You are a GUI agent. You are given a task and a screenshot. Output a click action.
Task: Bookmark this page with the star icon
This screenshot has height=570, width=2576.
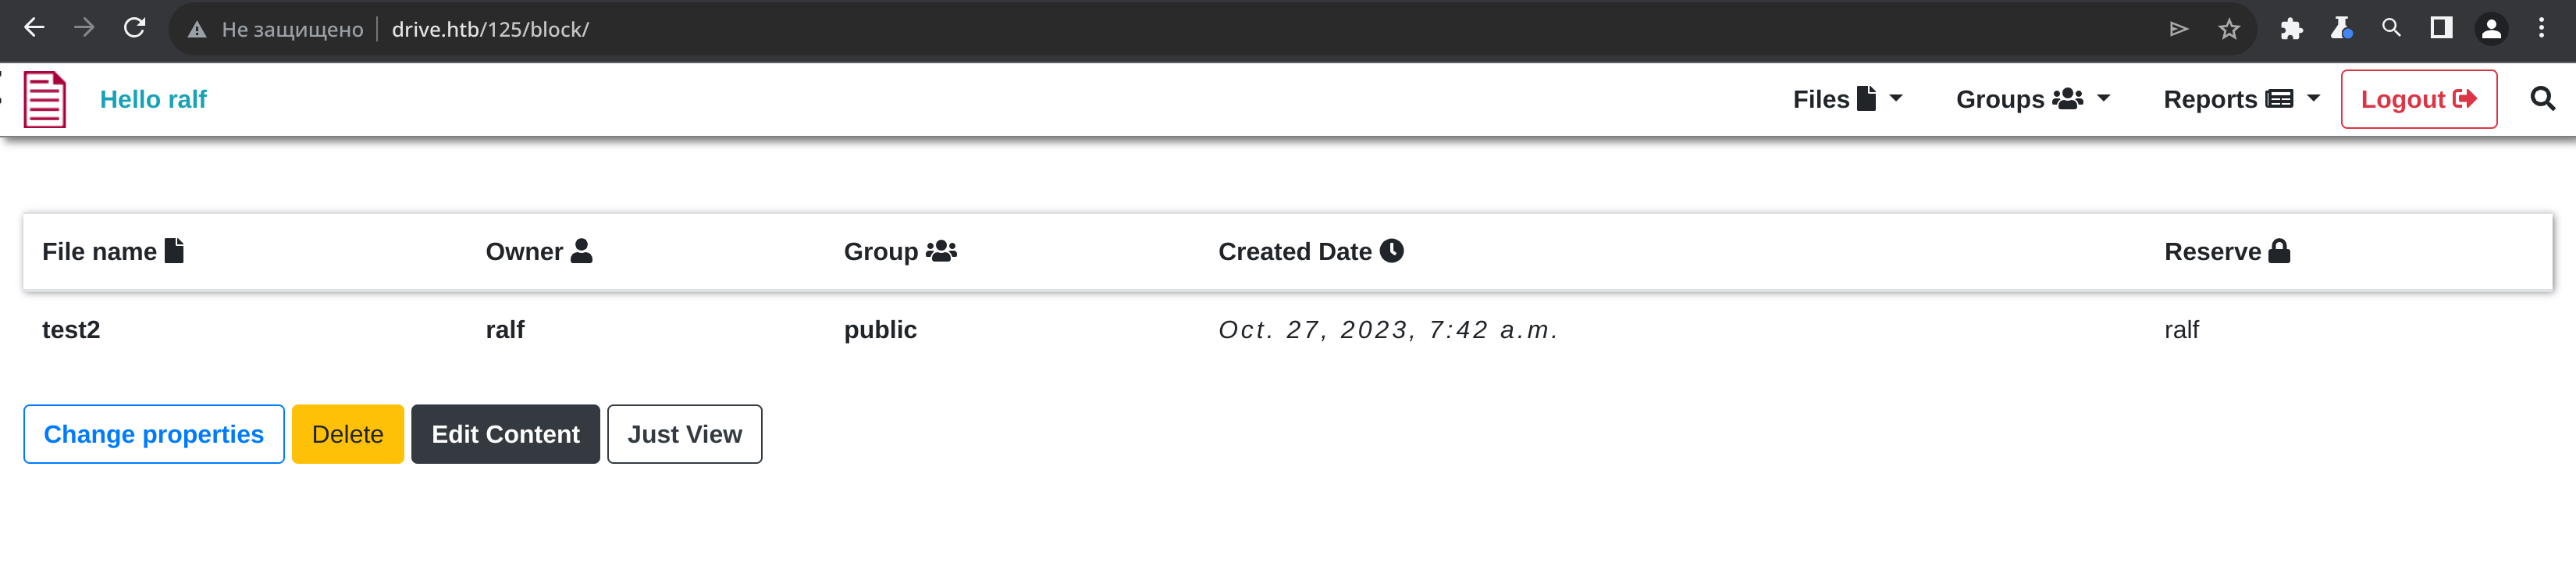2229,29
